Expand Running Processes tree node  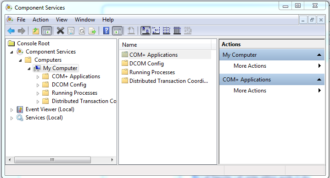point(38,93)
